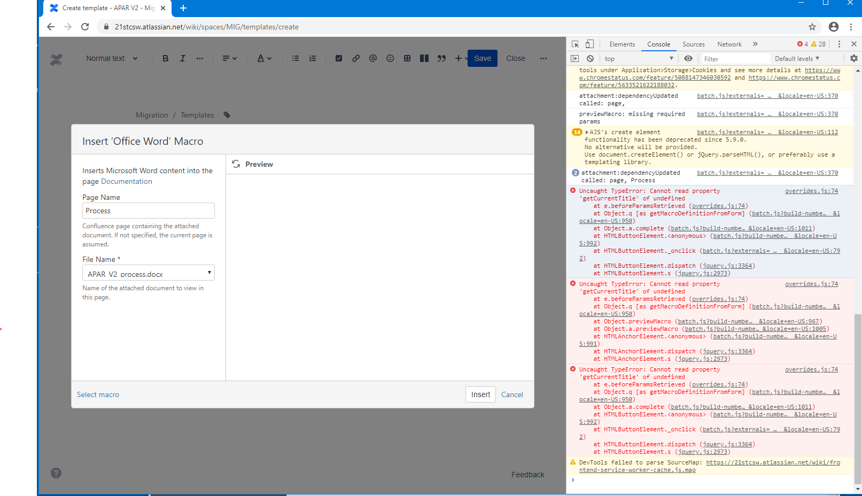
Task: Show more DevTools tabs chevron
Action: click(x=755, y=44)
